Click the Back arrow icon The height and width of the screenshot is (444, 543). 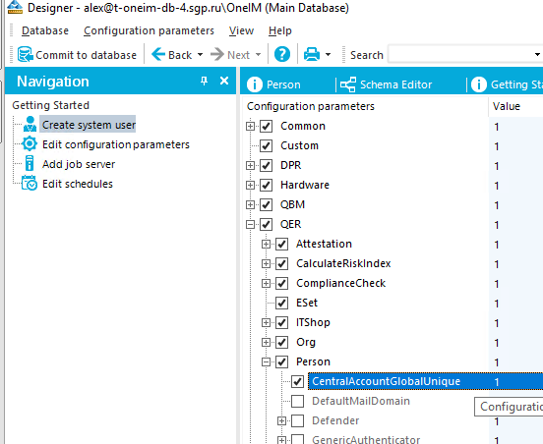tap(158, 54)
